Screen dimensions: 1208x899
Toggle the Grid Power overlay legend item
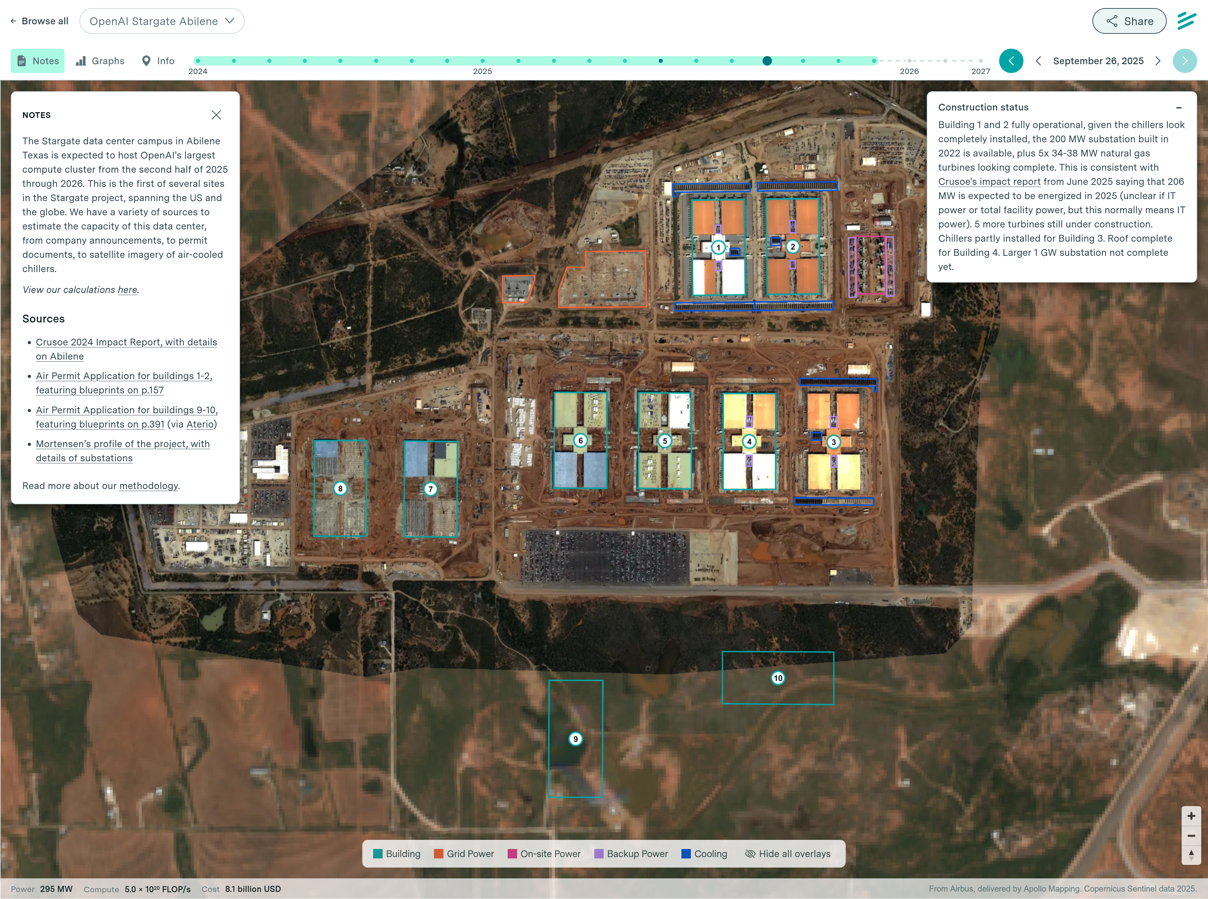[464, 854]
